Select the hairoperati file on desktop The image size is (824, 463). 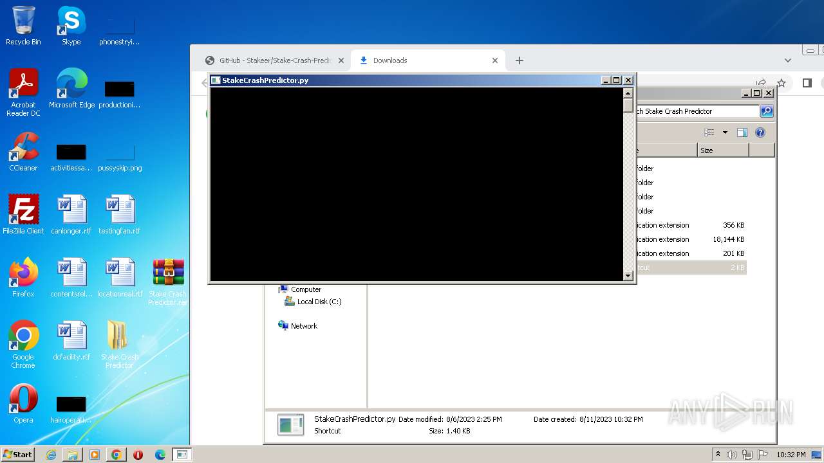[71, 410]
